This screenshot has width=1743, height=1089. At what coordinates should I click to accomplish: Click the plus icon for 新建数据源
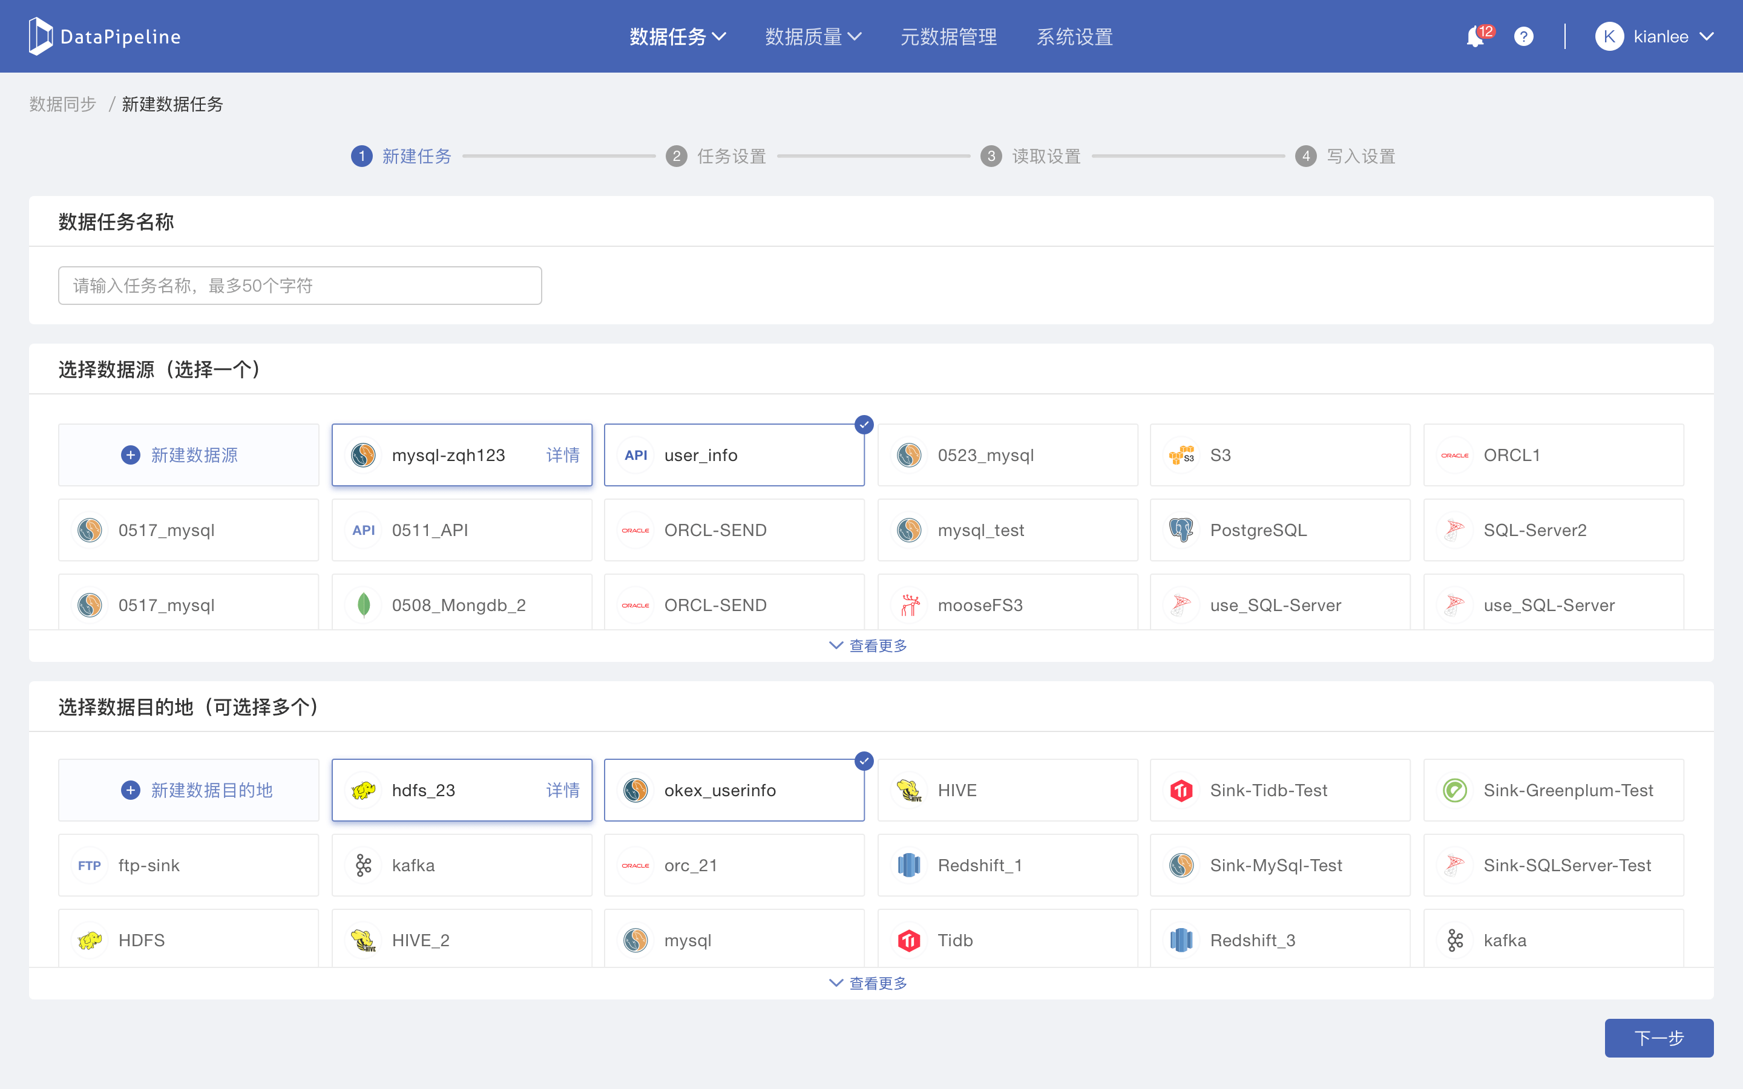click(x=130, y=455)
